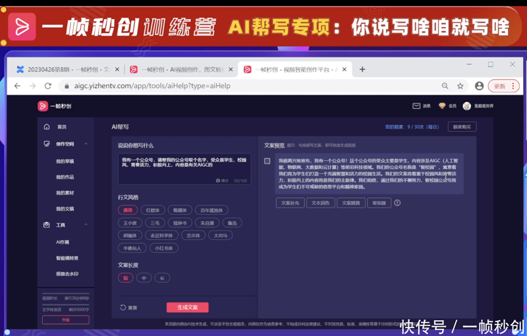Select the 小红书体 writing style
The height and width of the screenshot is (336, 527).
tap(164, 248)
